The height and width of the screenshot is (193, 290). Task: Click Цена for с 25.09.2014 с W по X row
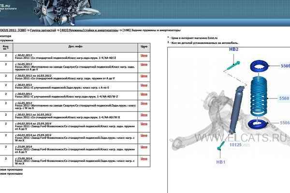tap(144, 159)
